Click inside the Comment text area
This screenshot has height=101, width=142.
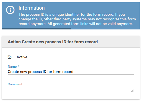coord(71,89)
